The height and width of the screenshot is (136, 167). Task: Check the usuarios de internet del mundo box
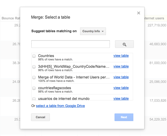34,99
